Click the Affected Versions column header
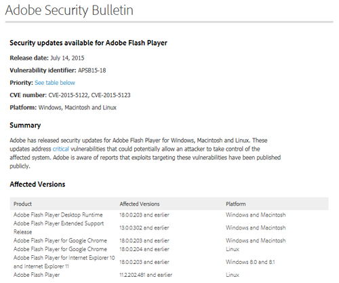 click(140, 204)
